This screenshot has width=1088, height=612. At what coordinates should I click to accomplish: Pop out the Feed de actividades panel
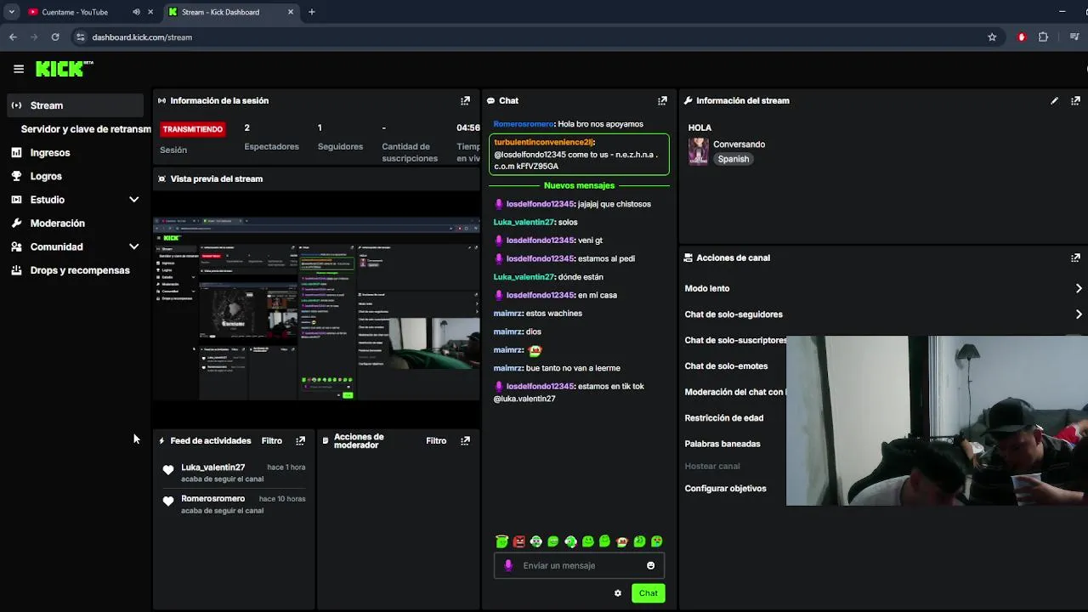(x=300, y=440)
